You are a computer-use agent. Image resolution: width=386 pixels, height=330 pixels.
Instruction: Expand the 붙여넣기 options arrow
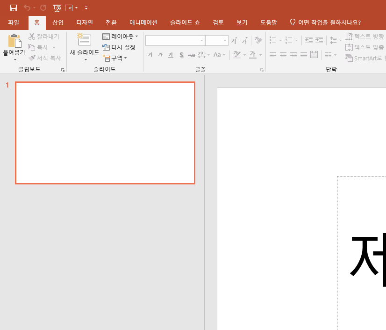click(x=15, y=60)
